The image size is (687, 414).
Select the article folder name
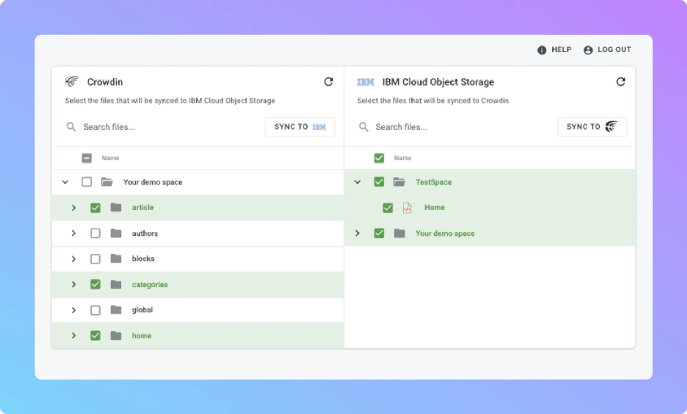click(x=143, y=208)
